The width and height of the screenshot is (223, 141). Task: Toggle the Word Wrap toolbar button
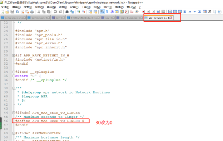(102, 12)
